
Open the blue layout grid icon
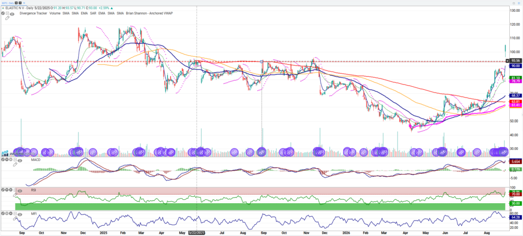point(519,3)
